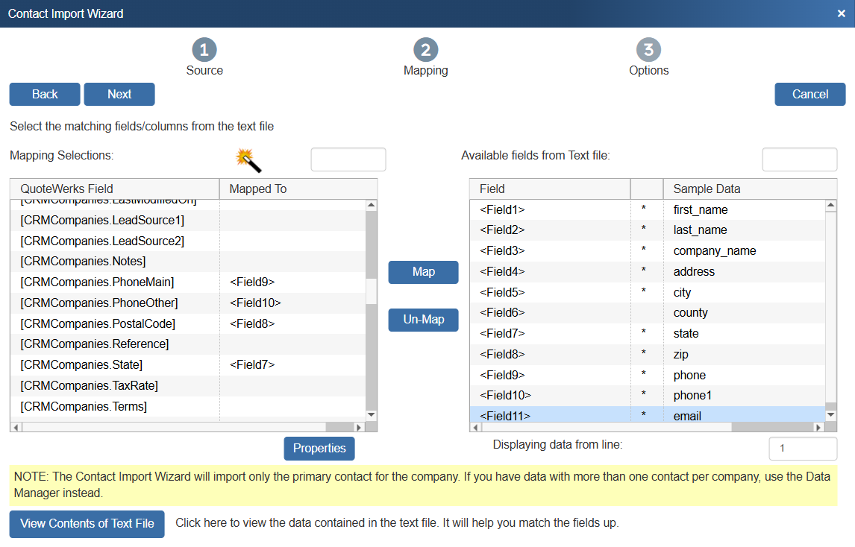Screen dimensions: 855x547
Task: Open mapping Properties
Action: tap(319, 448)
